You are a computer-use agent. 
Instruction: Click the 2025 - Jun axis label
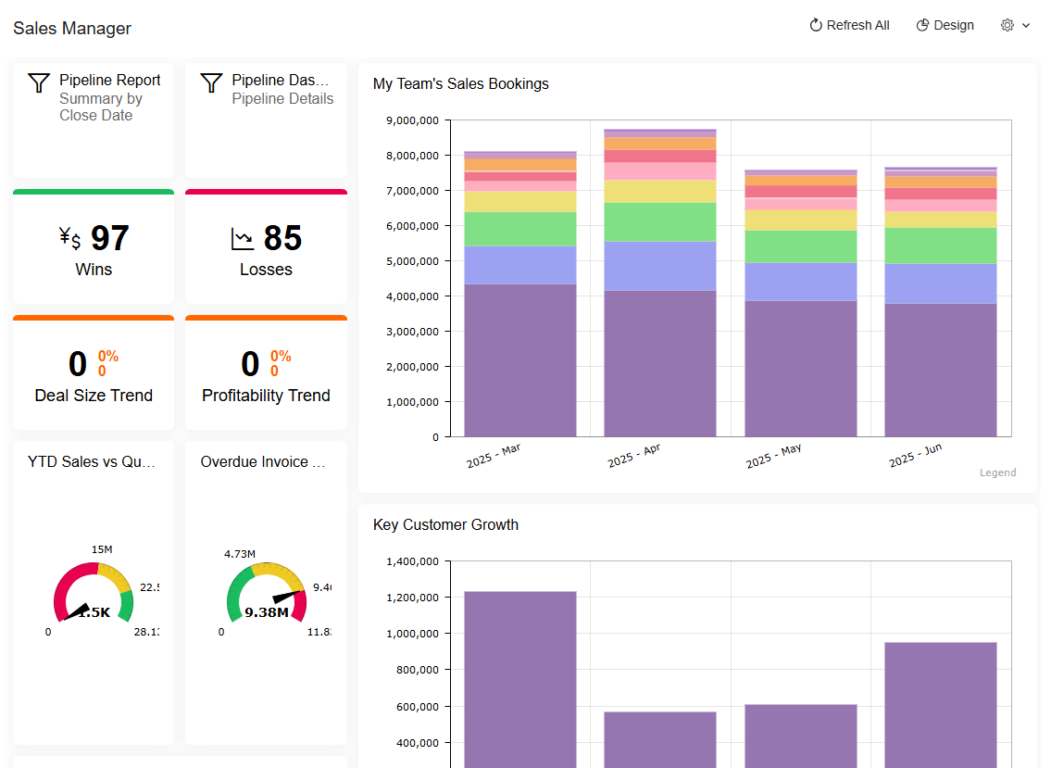[916, 456]
